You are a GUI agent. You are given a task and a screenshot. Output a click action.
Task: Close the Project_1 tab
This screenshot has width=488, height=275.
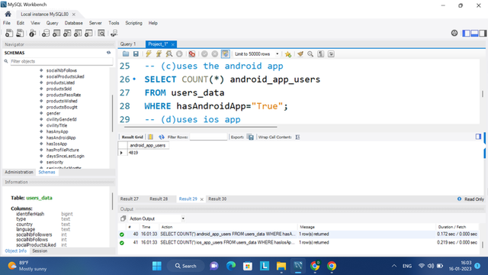tap(173, 44)
